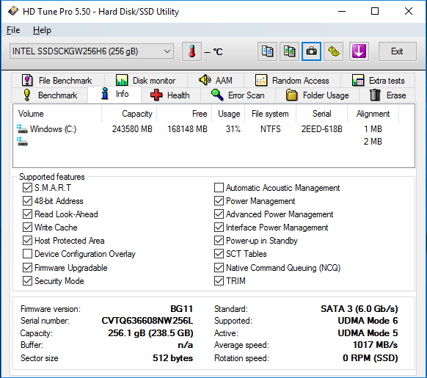
Task: Click the 31% usage value
Action: (233, 129)
